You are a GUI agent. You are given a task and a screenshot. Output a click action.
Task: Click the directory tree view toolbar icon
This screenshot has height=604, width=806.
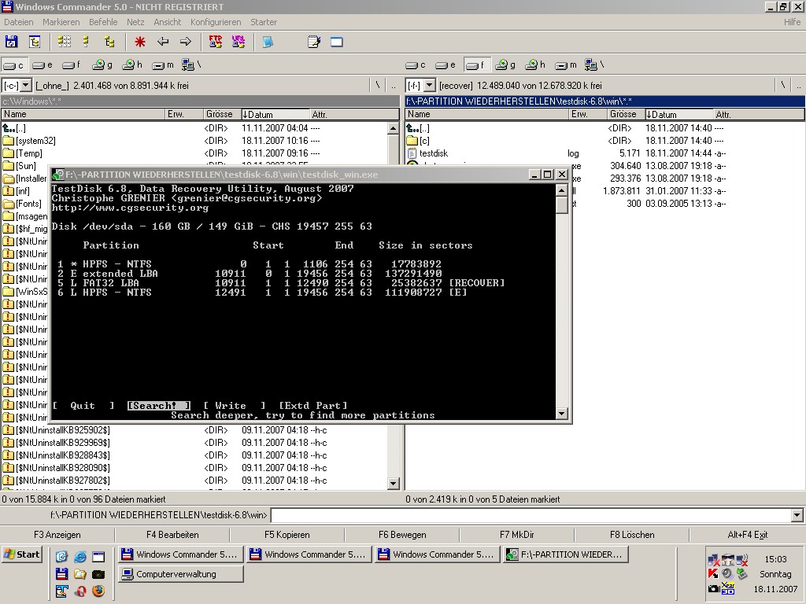[35, 42]
